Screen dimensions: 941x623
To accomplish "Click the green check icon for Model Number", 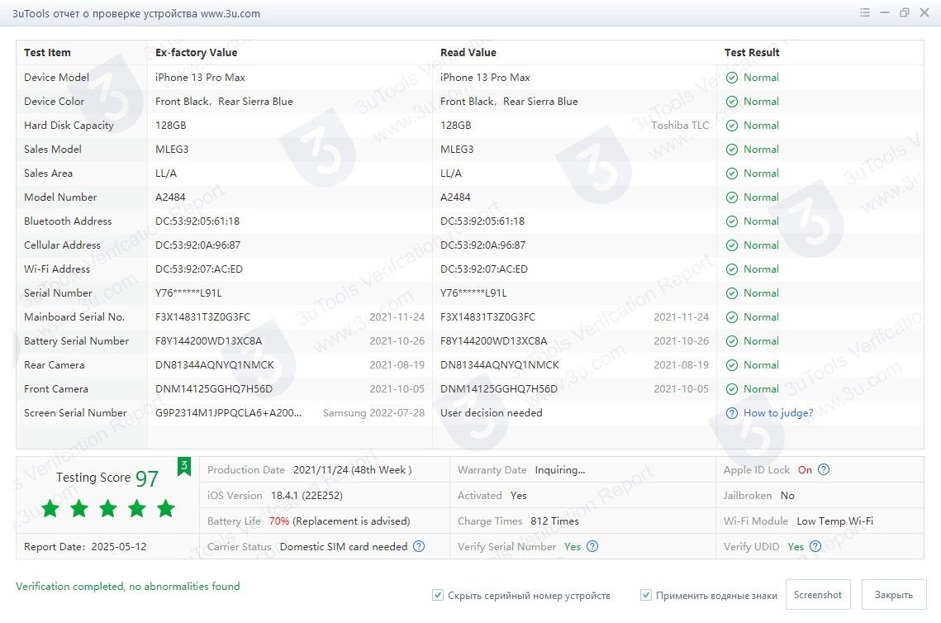I will (x=731, y=197).
